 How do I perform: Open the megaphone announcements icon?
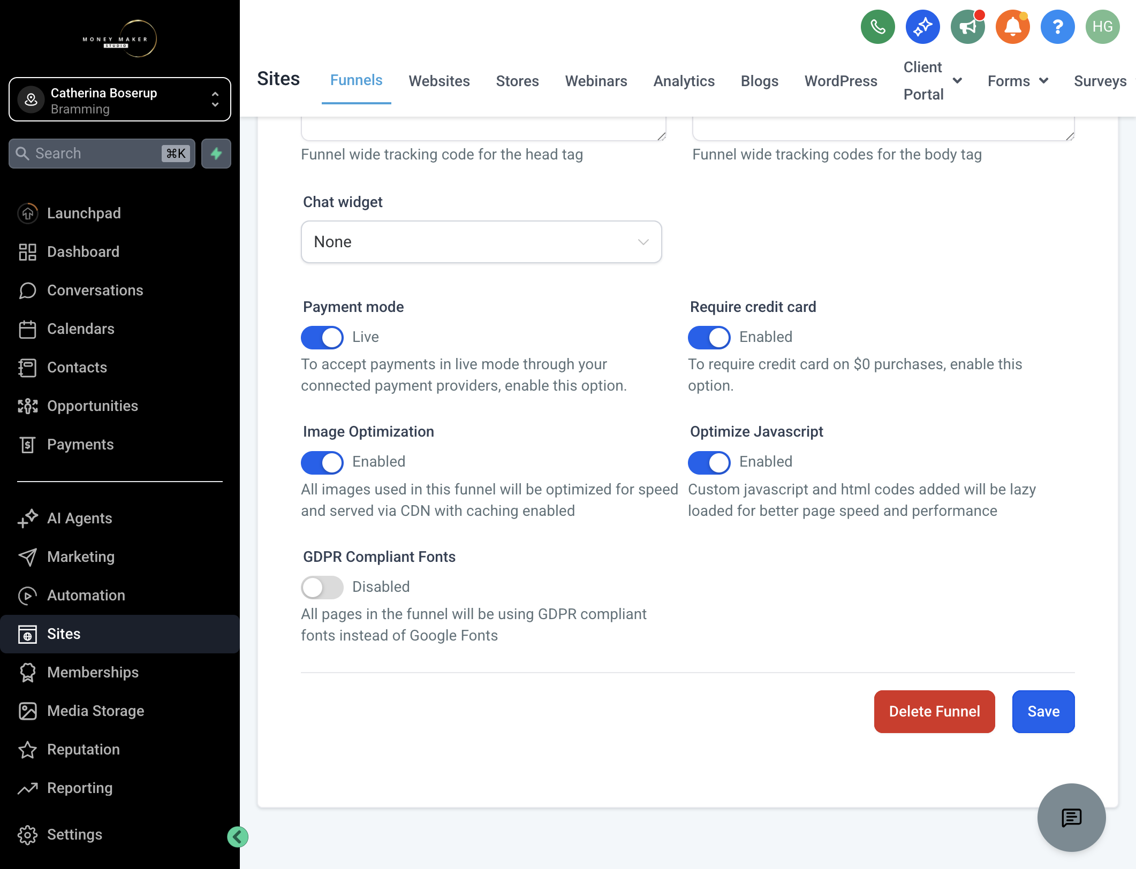pyautogui.click(x=968, y=27)
